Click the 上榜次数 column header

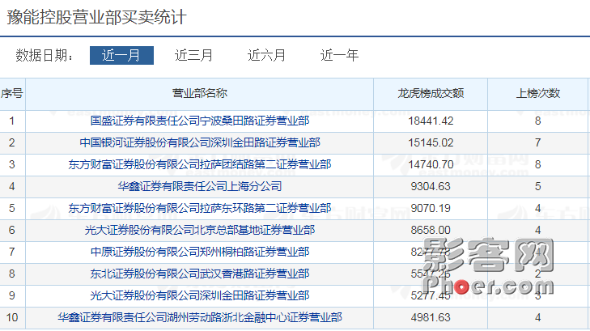pos(538,93)
